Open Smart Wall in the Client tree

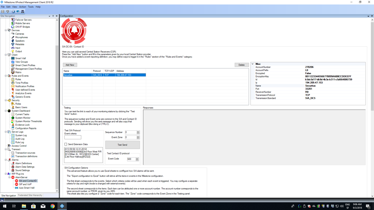pyautogui.click(x=21, y=58)
